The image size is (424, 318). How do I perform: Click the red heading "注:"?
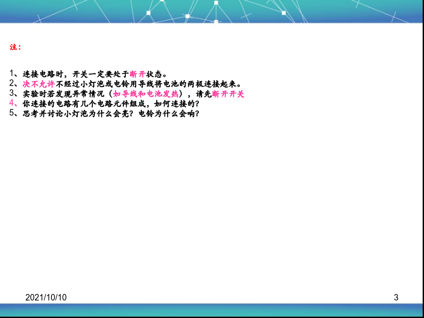(16, 47)
